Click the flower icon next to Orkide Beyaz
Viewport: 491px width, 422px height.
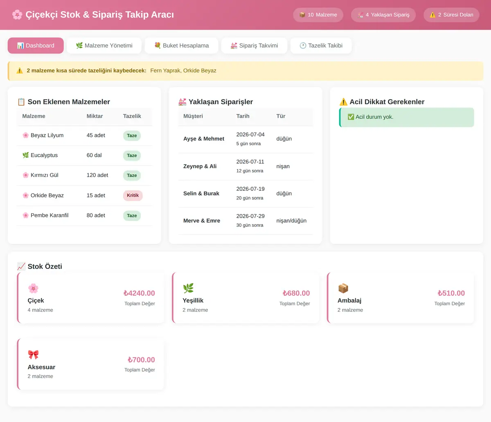[x=26, y=195]
